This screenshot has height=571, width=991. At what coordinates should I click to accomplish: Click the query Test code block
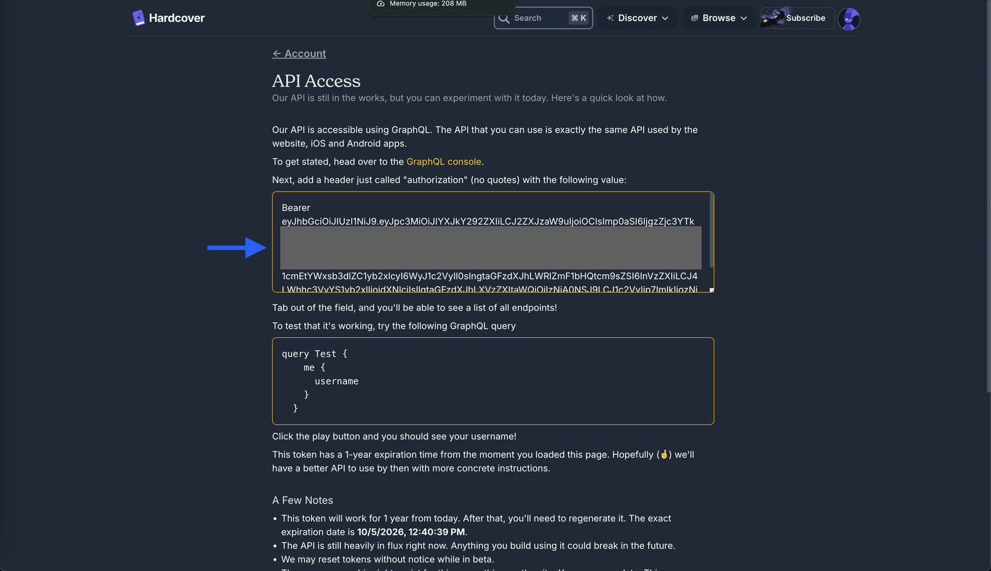pyautogui.click(x=493, y=381)
